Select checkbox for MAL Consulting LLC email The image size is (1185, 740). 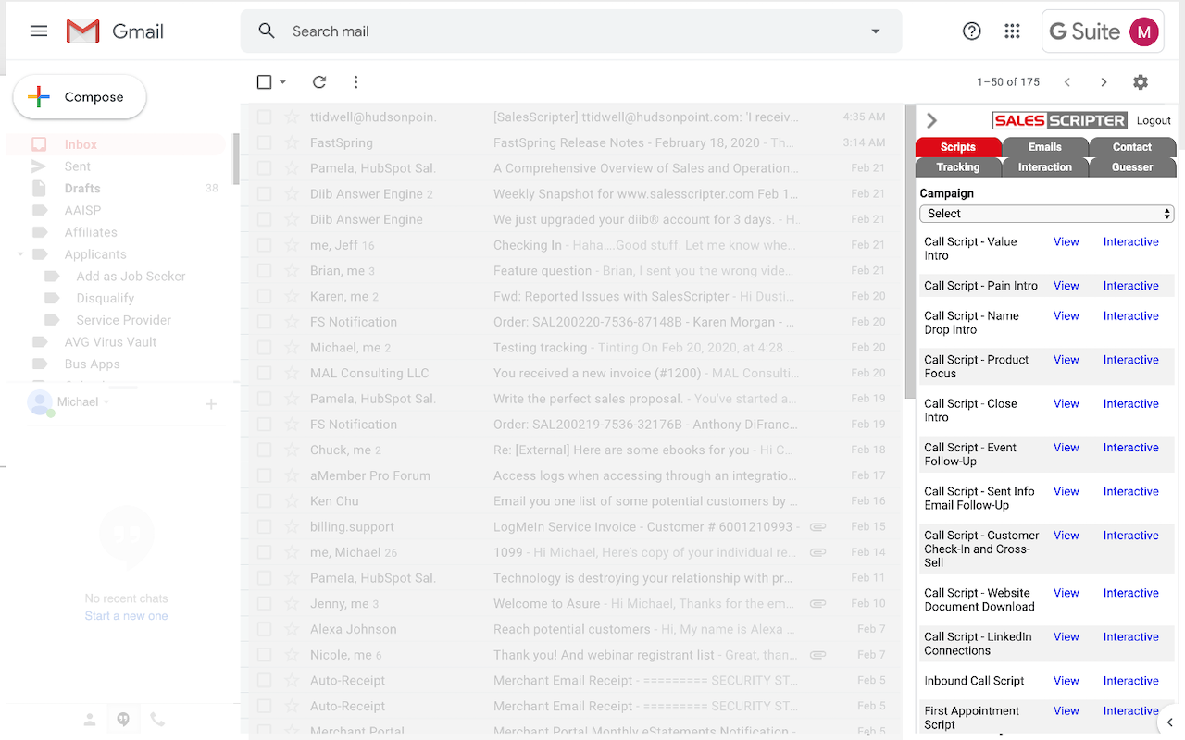(x=264, y=374)
